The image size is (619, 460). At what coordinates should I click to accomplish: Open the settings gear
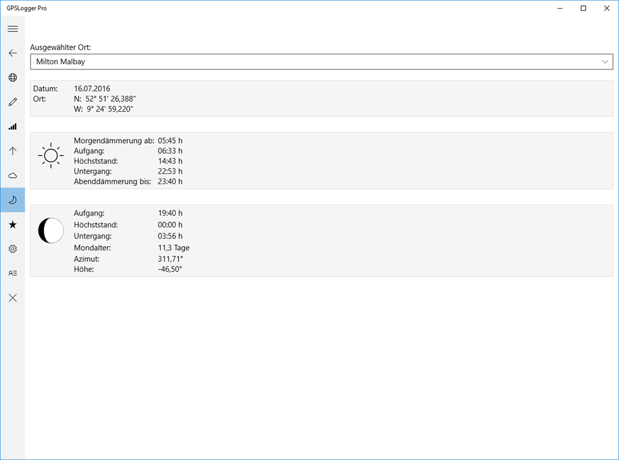click(12, 249)
